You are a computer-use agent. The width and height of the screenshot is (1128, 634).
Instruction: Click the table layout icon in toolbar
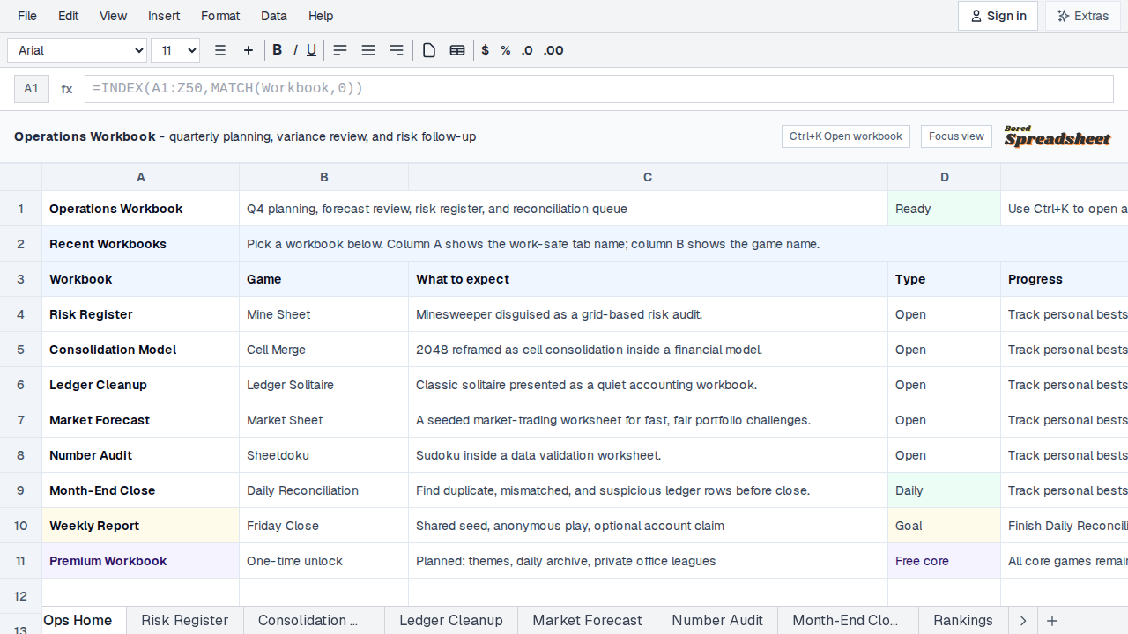457,50
